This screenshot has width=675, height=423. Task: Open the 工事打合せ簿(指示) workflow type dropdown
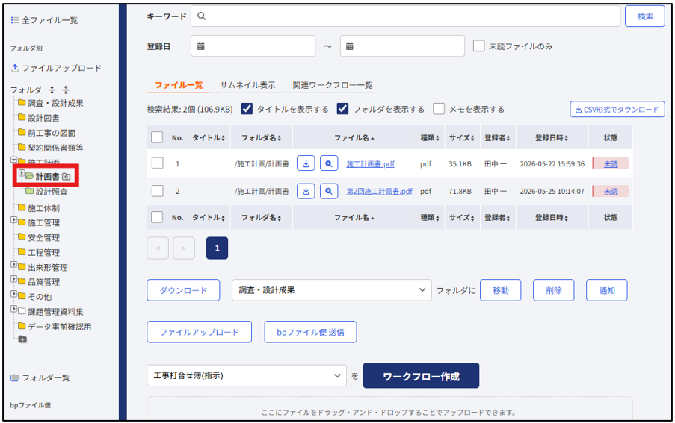click(x=247, y=376)
